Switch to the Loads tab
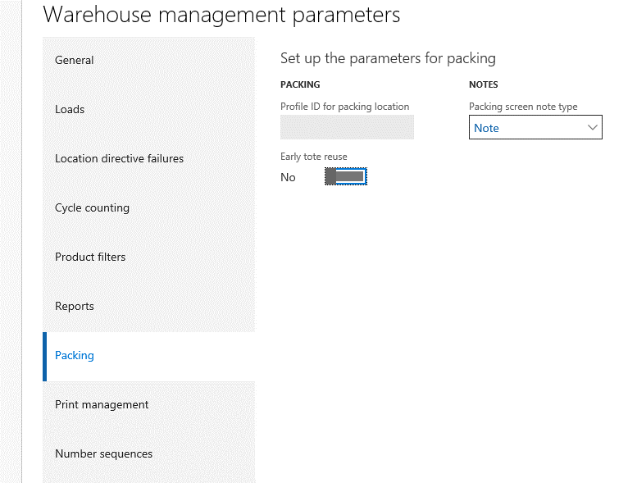This screenshot has height=483, width=637. tap(70, 109)
